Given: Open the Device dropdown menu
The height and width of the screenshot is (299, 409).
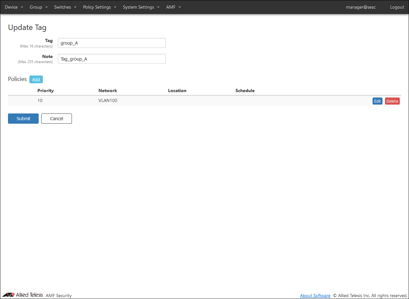Looking at the screenshot, I should click(14, 7).
